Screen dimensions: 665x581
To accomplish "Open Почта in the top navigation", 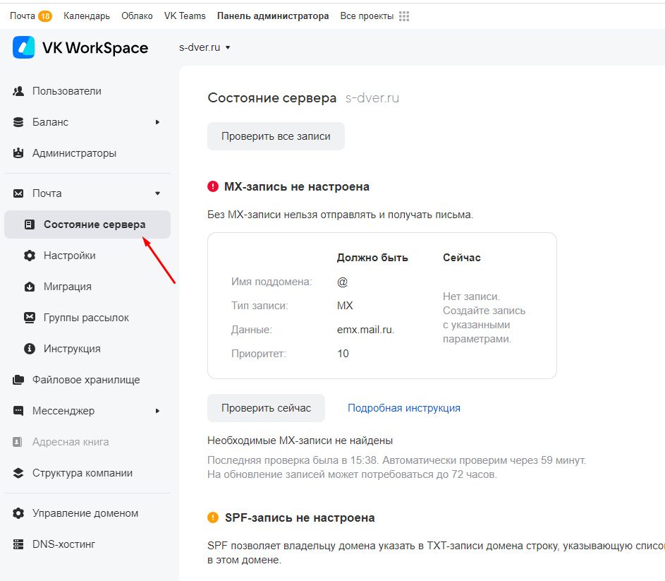I will [x=23, y=16].
